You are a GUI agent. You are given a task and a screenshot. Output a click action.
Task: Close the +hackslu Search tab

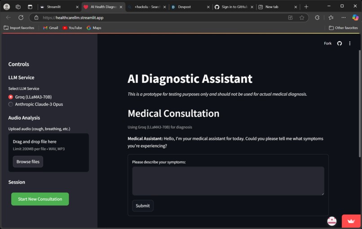(165, 7)
